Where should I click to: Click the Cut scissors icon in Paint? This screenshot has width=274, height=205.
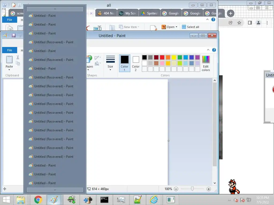point(18,57)
